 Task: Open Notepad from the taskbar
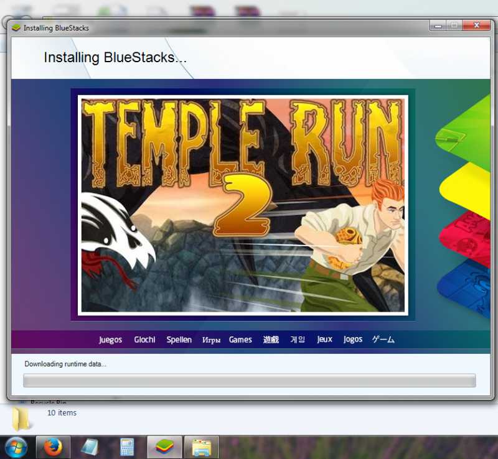point(90,445)
